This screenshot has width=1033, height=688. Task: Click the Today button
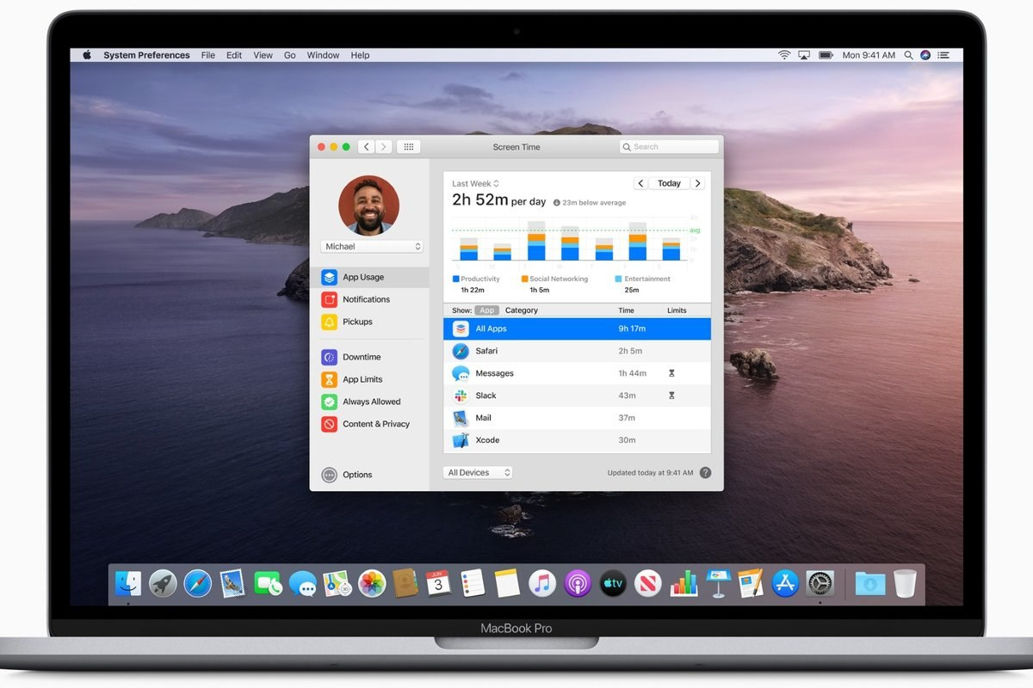tap(669, 183)
